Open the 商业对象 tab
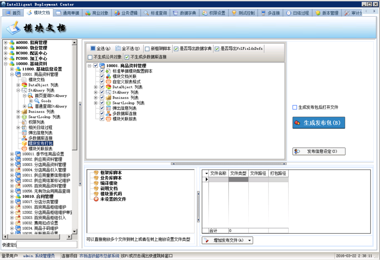Screen dimensions: 380x260 97,13
